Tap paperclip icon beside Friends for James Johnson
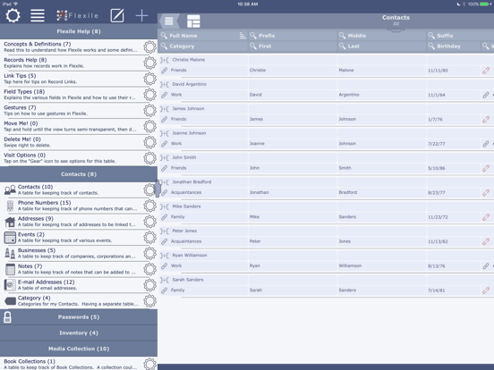This screenshot has width=494, height=370. click(164, 119)
